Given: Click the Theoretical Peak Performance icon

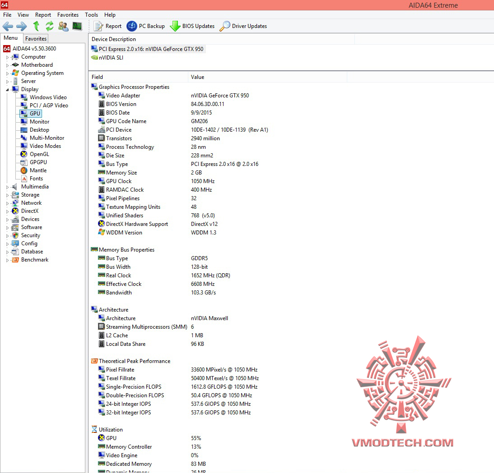Looking at the screenshot, I should tap(94, 361).
